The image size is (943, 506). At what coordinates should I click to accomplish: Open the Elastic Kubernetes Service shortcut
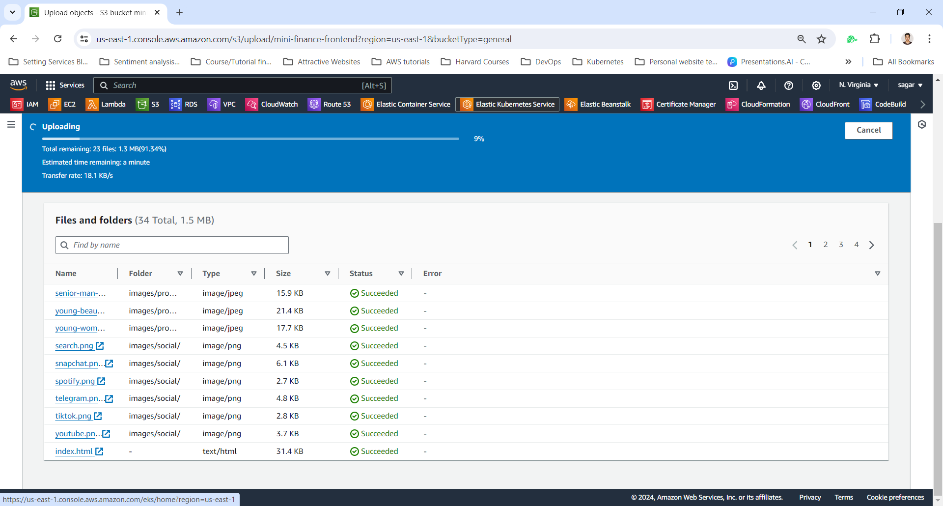[507, 104]
